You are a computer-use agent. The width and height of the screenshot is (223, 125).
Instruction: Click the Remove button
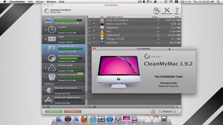pyautogui.click(x=167, y=111)
